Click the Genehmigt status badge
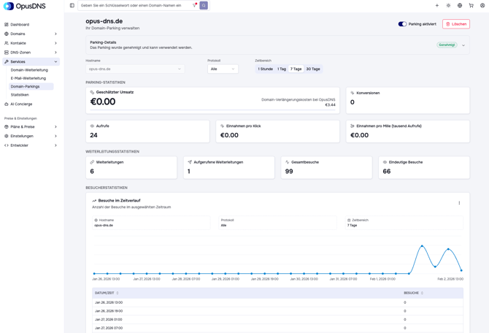The image size is (489, 333). pos(447,45)
